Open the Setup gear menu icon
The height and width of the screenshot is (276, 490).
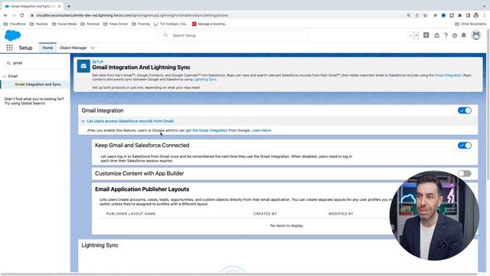[x=455, y=35]
